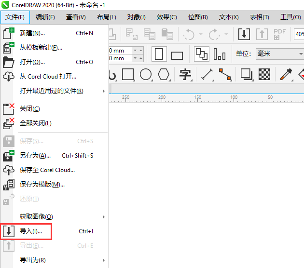
Task: Choose 全部关闭(L) menu entry
Action: (x=54, y=123)
